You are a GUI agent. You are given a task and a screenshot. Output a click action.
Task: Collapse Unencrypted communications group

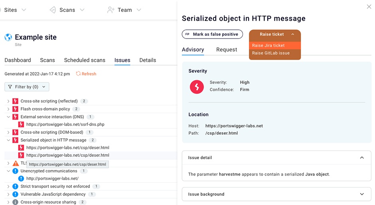click(x=8, y=171)
